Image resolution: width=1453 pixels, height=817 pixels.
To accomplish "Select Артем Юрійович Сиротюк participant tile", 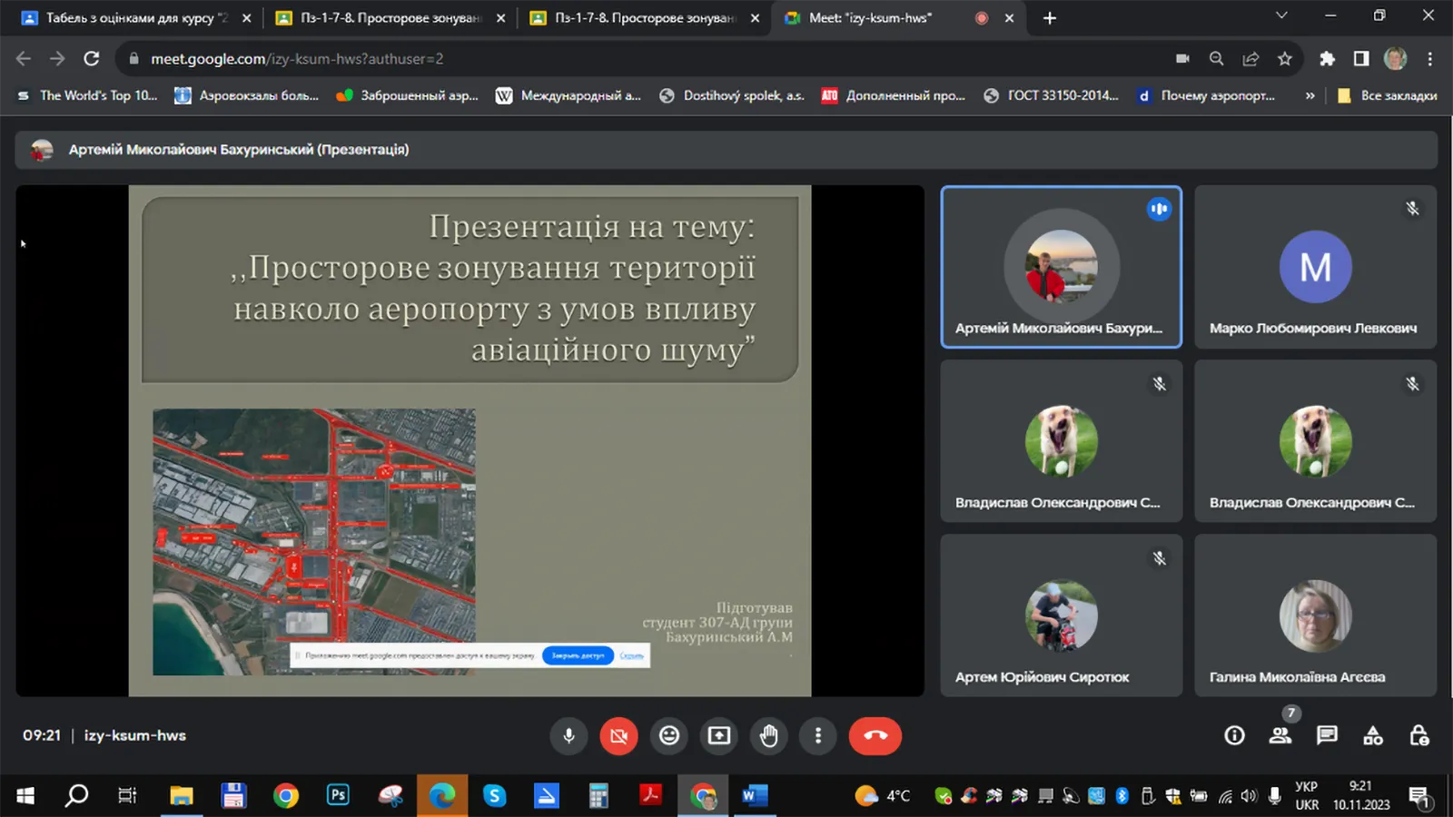I will click(x=1061, y=615).
